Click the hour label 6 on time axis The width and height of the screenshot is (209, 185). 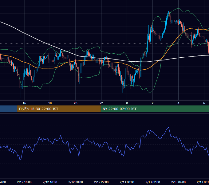[x=204, y=103]
